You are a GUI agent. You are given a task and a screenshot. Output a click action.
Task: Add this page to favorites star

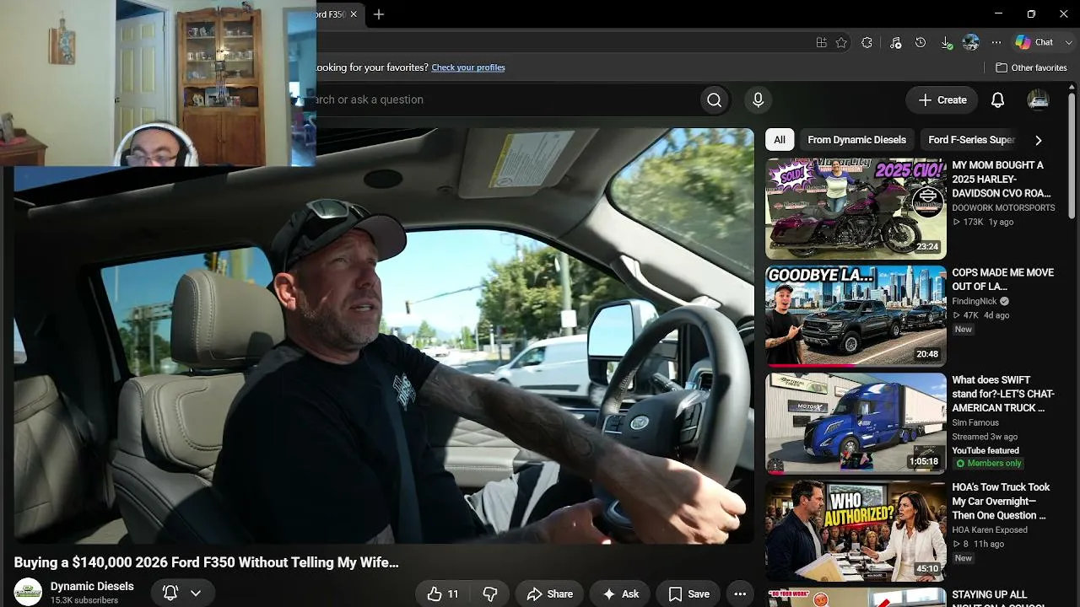coord(841,42)
